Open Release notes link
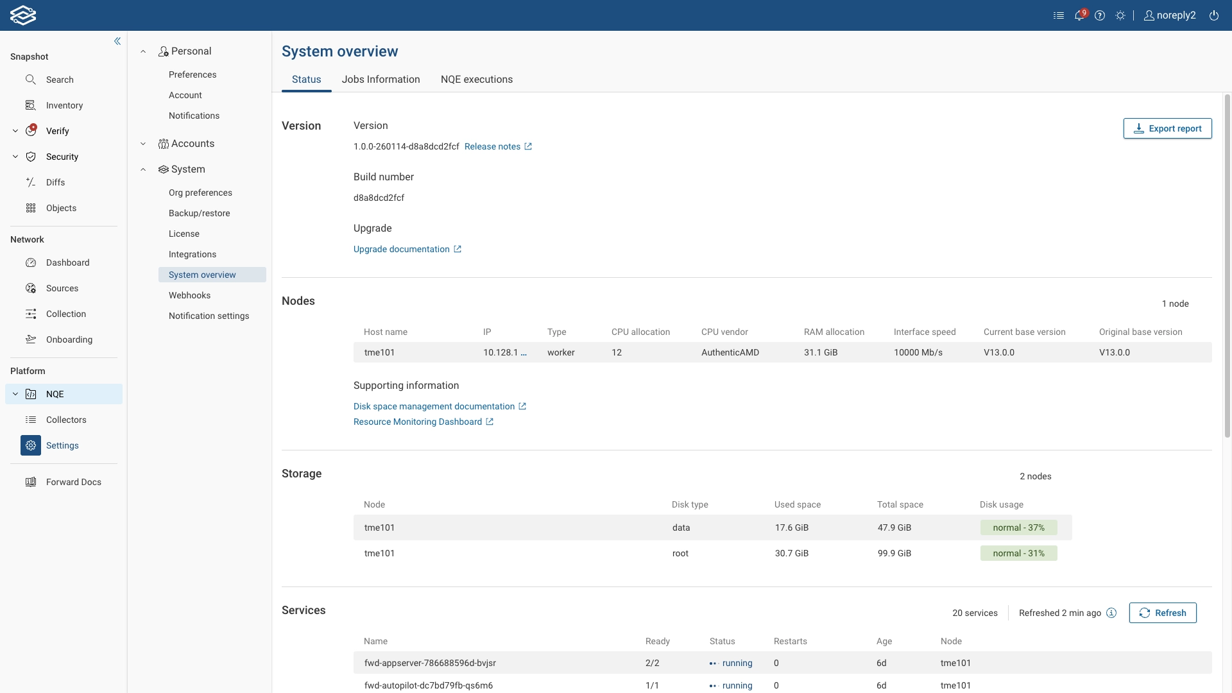 493,146
